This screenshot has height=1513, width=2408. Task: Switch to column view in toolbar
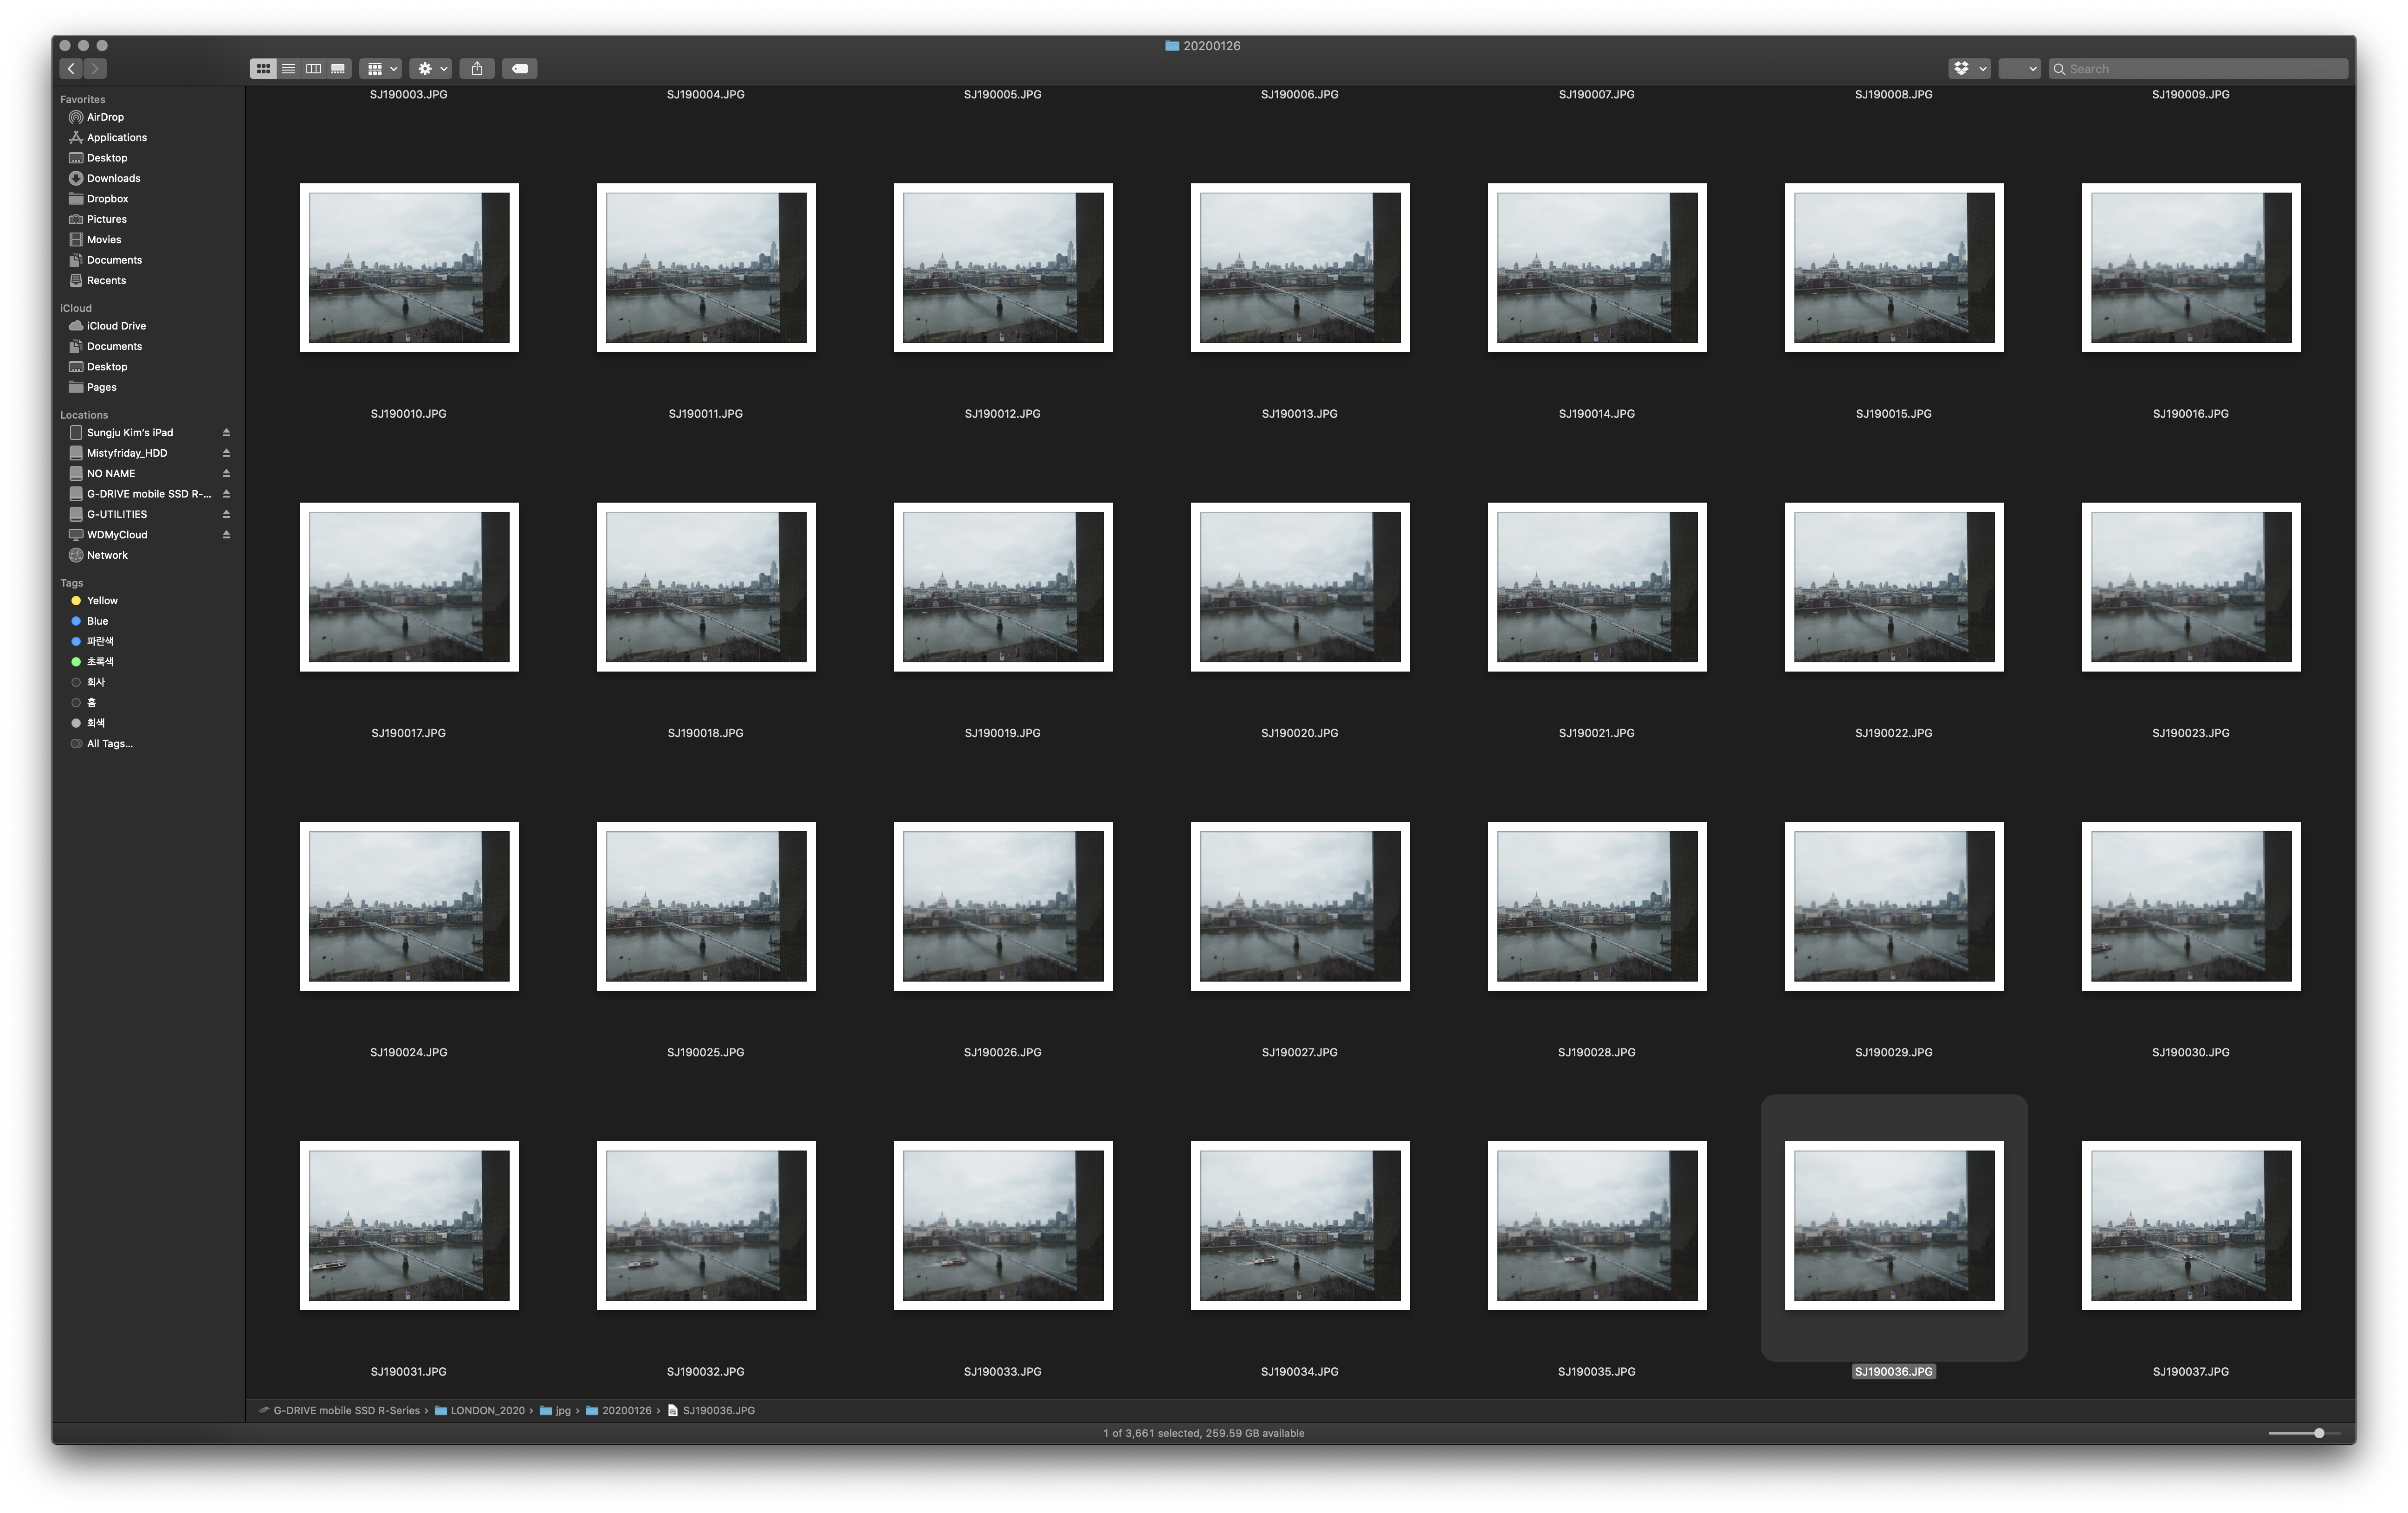click(x=313, y=69)
